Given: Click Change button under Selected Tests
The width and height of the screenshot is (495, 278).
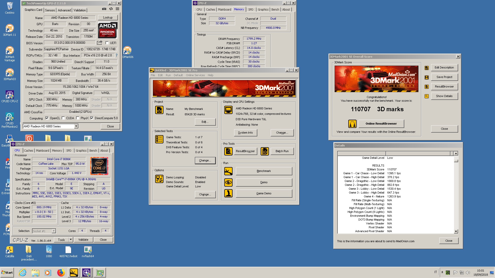Looking at the screenshot, I should pyautogui.click(x=205, y=161).
